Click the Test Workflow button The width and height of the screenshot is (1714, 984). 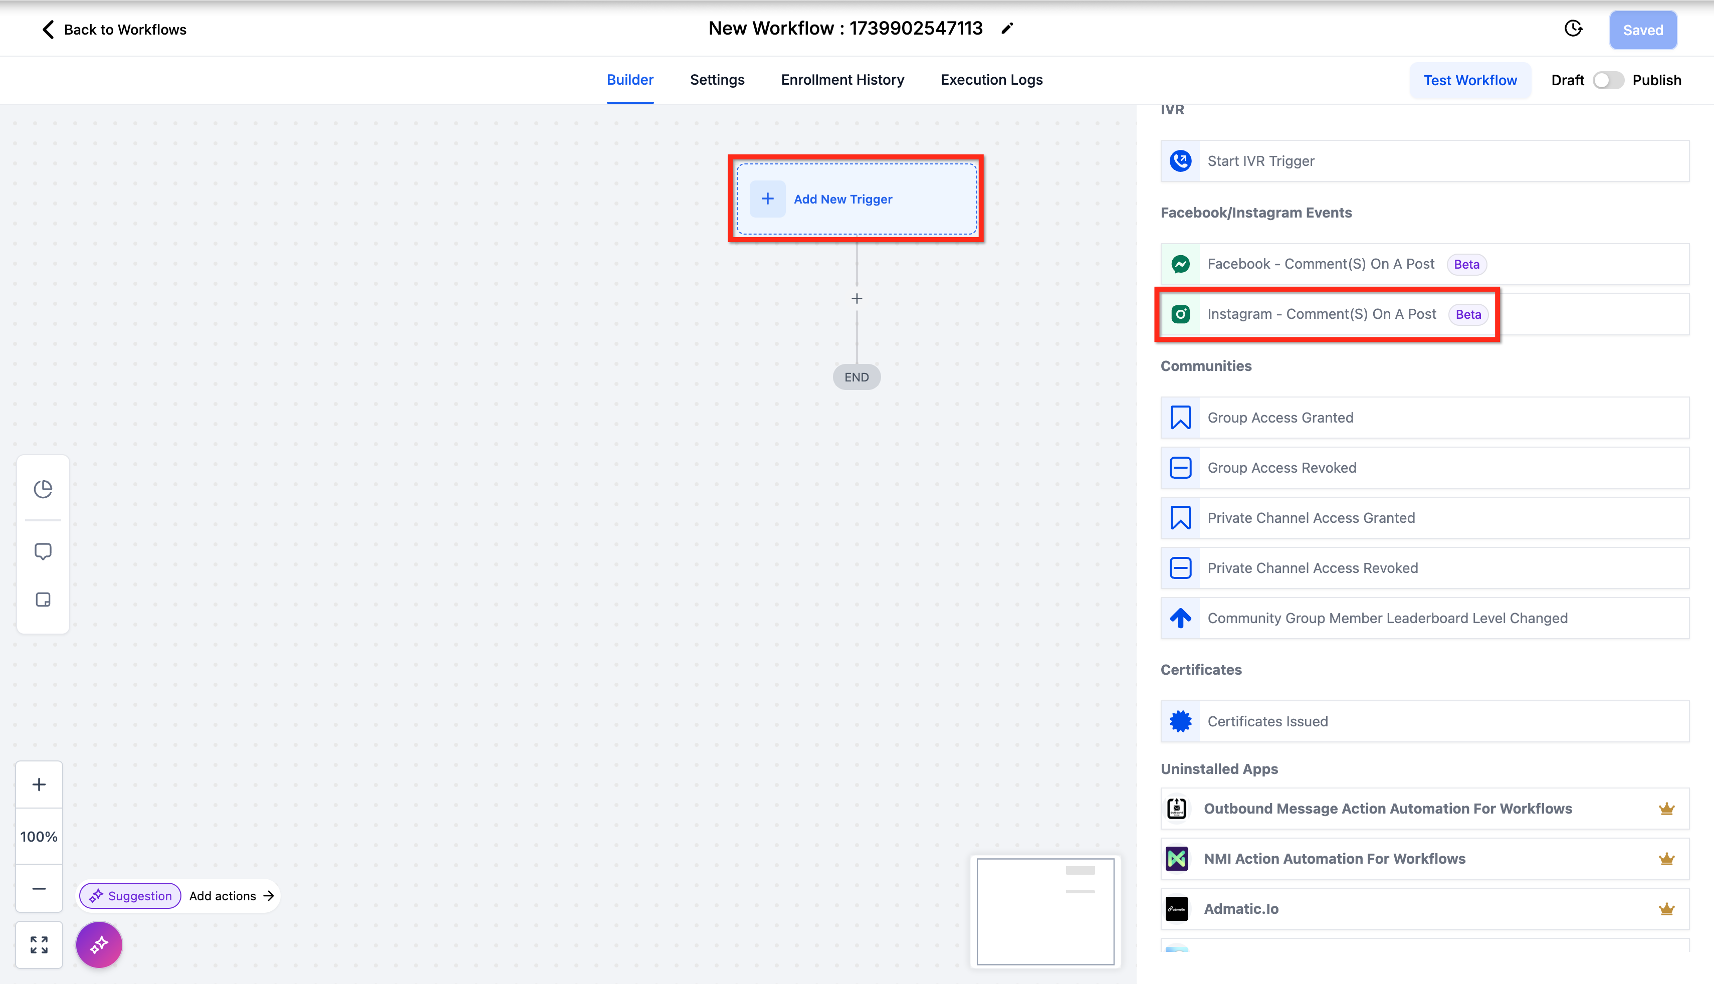(x=1469, y=80)
